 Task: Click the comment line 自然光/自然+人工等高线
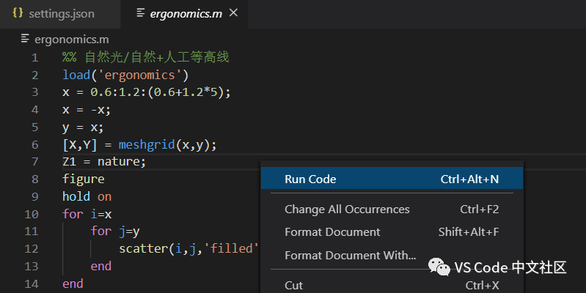tap(146, 57)
